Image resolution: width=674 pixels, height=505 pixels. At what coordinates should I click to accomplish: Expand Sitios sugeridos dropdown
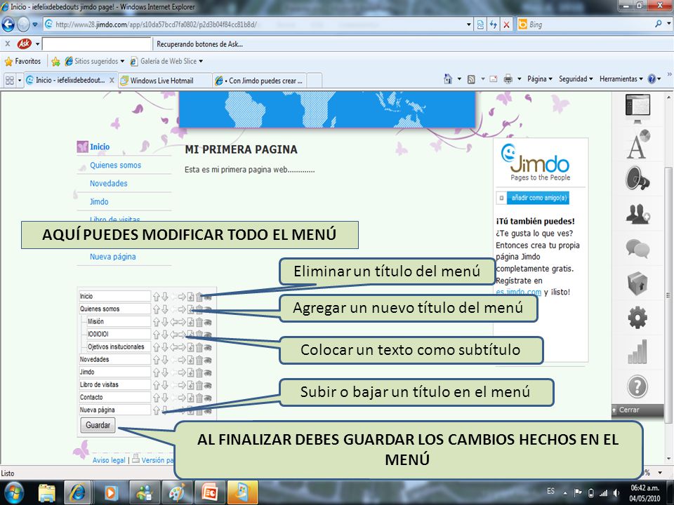[x=122, y=62]
